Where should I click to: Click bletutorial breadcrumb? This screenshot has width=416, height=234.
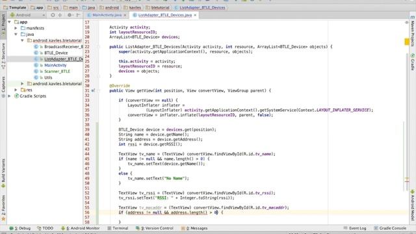[x=157, y=8]
